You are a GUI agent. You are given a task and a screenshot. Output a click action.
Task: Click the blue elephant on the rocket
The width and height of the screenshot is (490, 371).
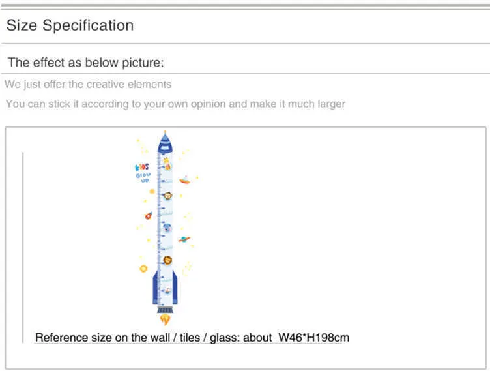coord(167,228)
